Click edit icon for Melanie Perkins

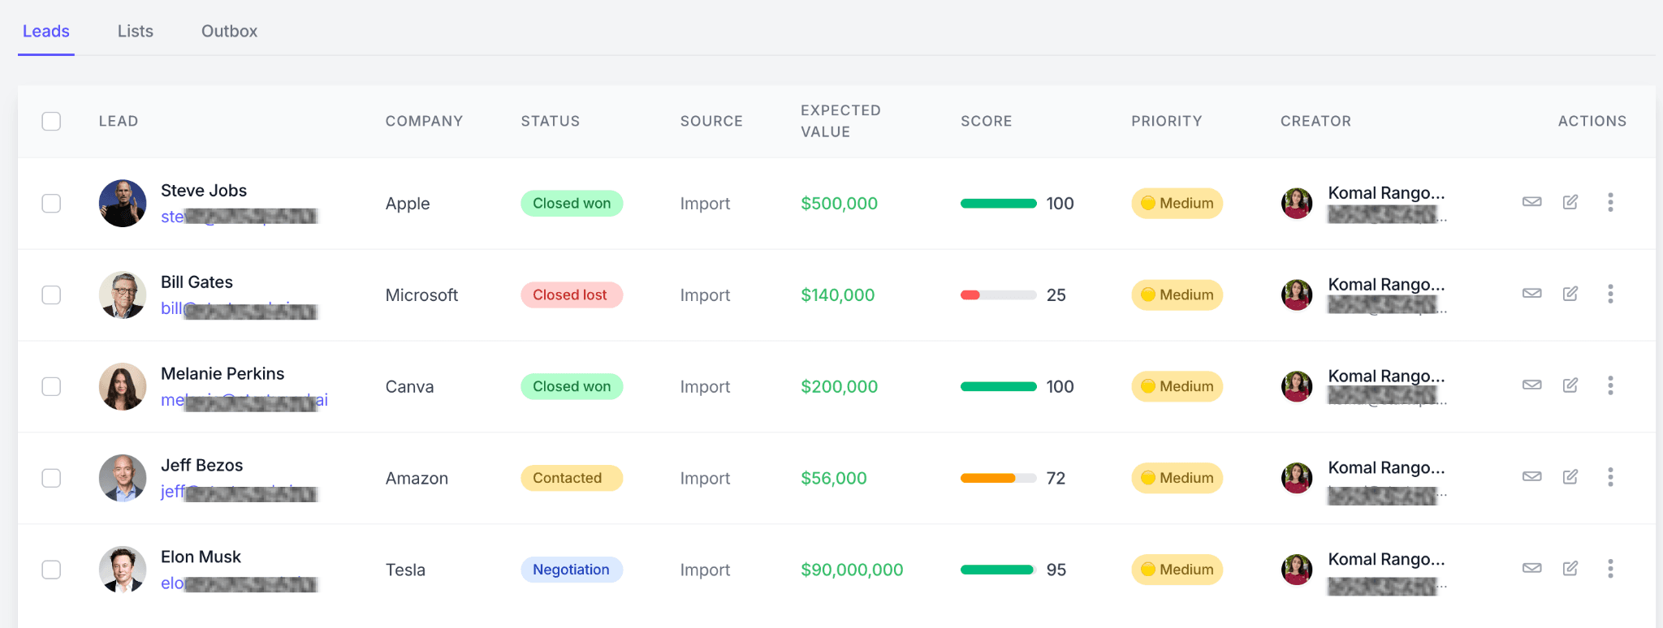1570,385
